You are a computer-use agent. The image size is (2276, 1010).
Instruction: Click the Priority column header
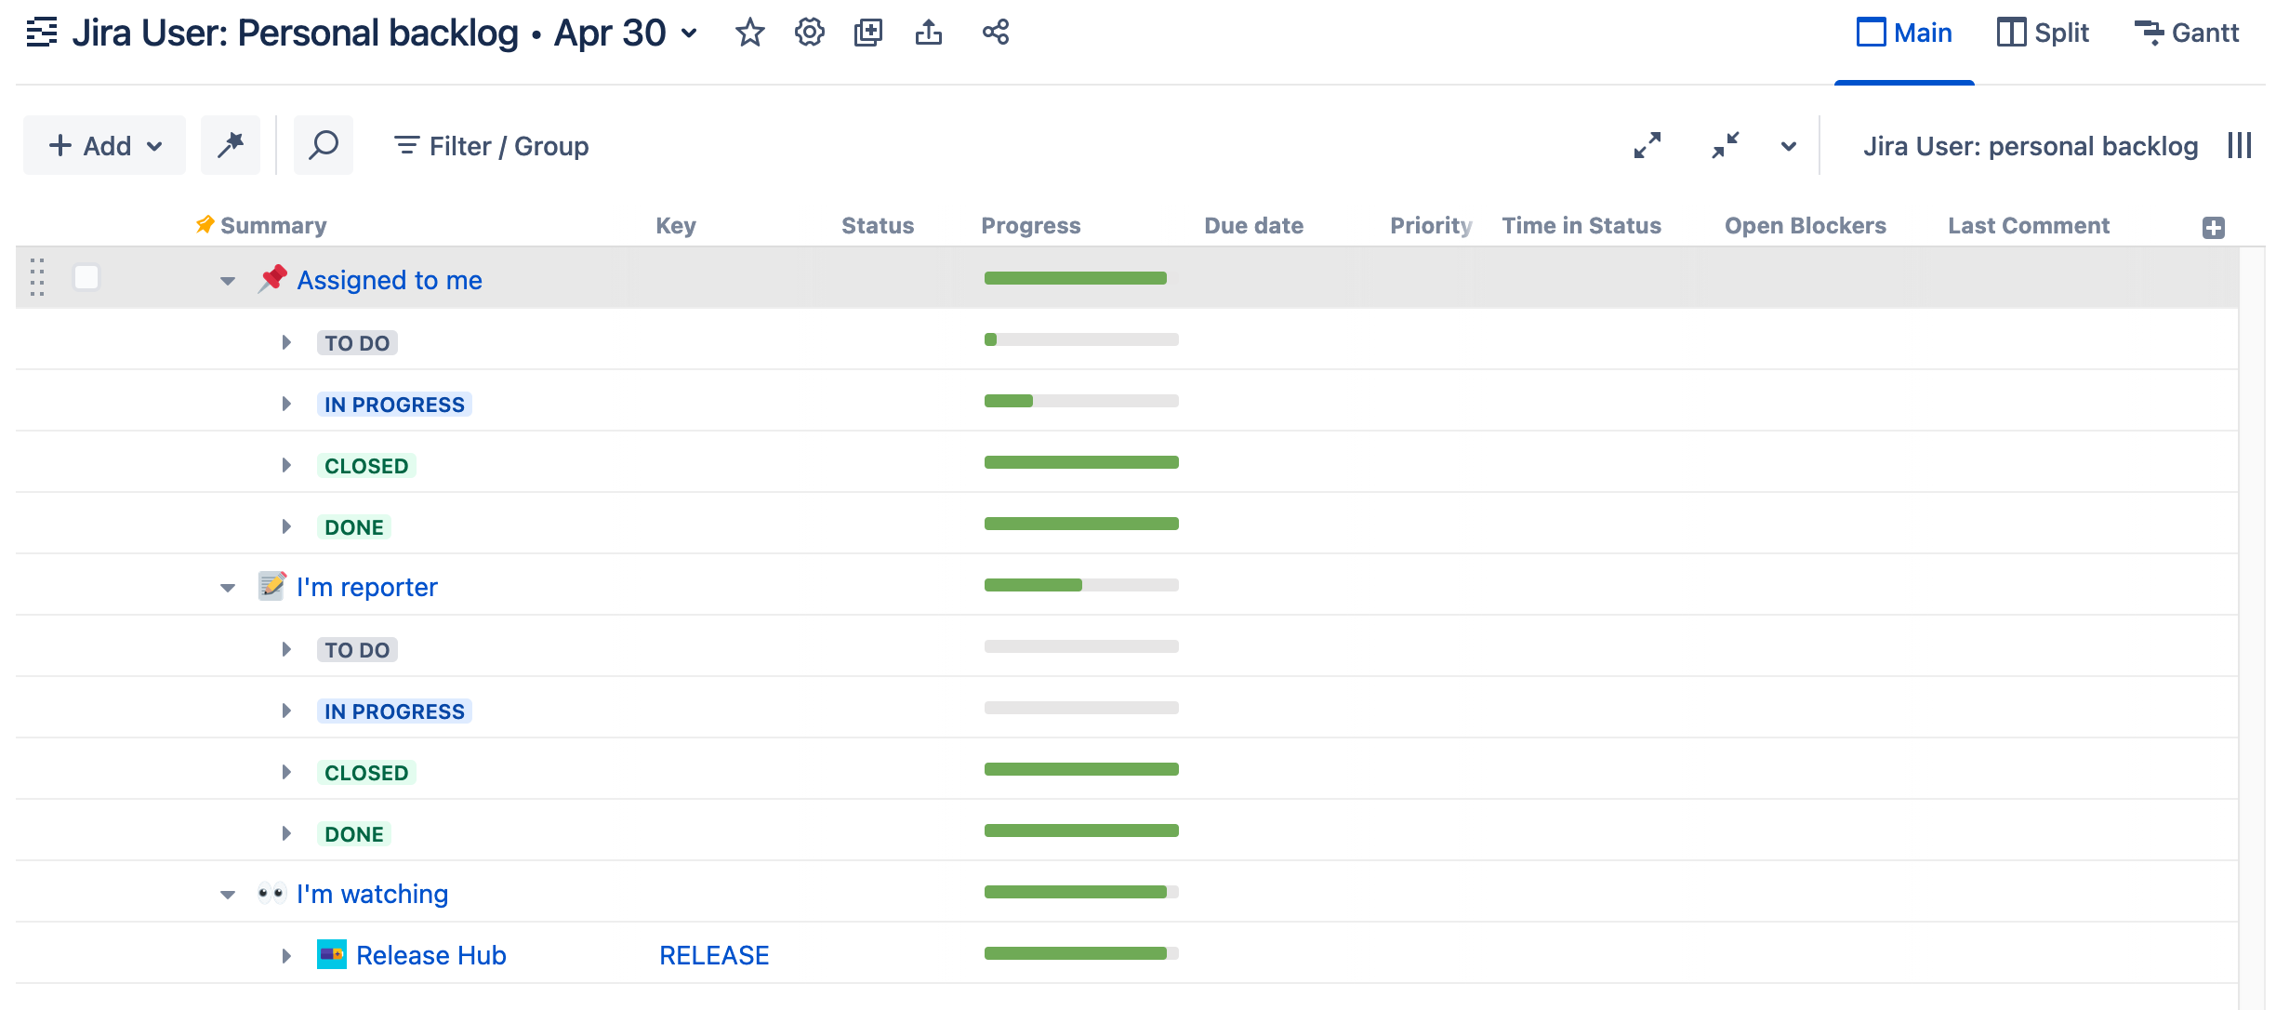[1431, 225]
